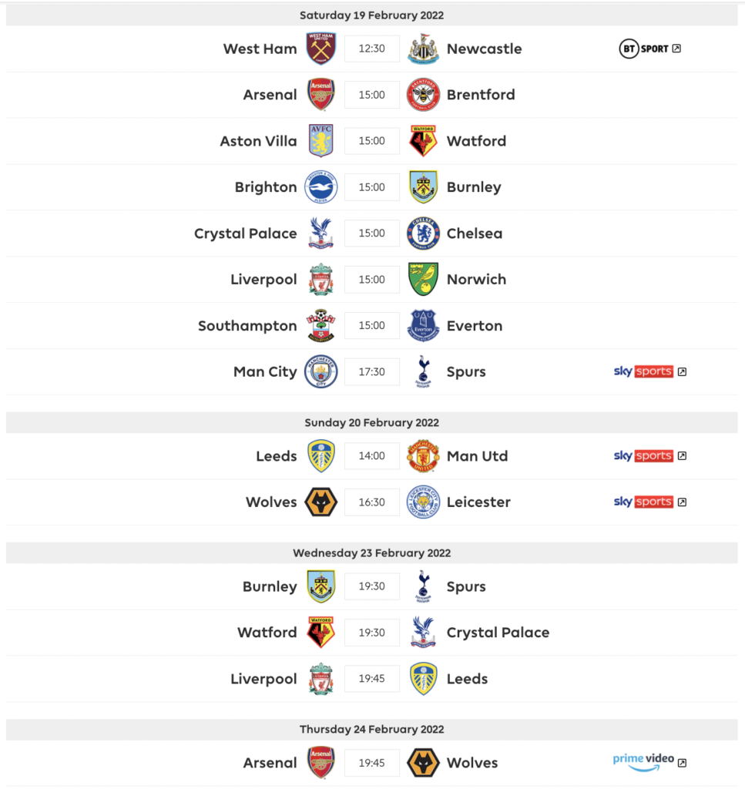The image size is (745, 789).
Task: Select the Saturday 19 February 2022 header
Action: [x=372, y=15]
